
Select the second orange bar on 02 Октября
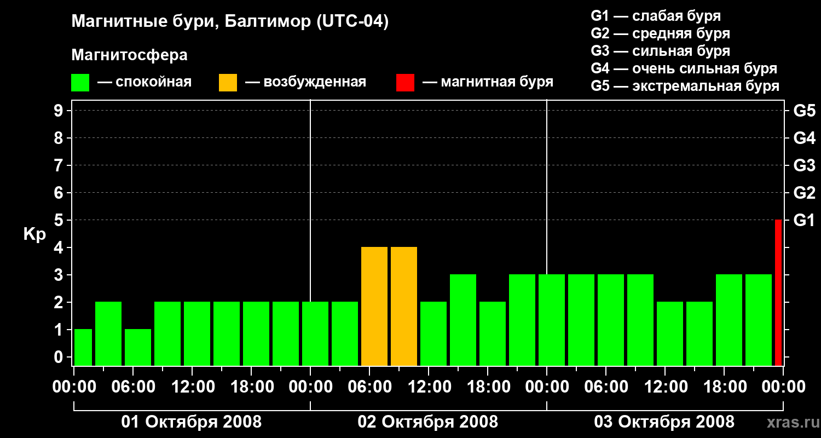404,306
